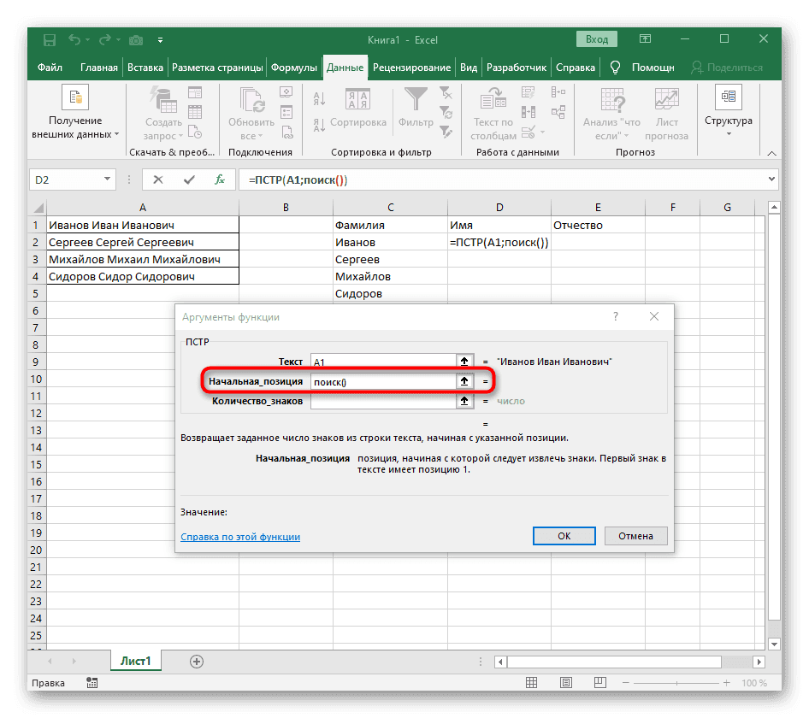The image size is (809, 718).
Task: Open the Filter tool
Action: click(x=415, y=97)
